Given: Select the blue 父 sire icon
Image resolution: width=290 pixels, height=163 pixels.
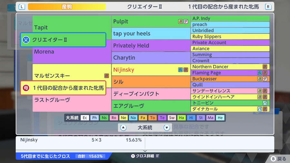Looking at the screenshot, I should click(x=26, y=40).
